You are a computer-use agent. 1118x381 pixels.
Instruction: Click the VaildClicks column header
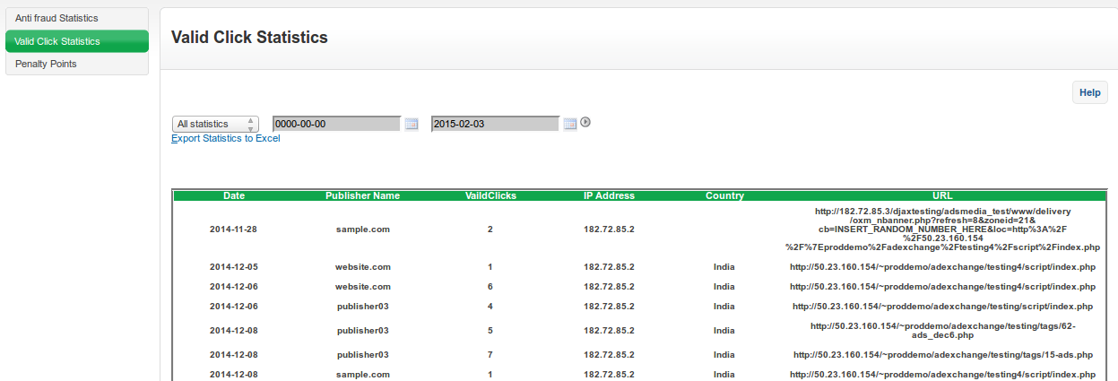(490, 195)
